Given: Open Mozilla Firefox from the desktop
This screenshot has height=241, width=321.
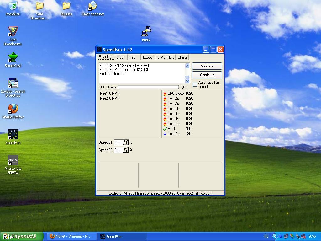Looking at the screenshot, I should 13,109.
